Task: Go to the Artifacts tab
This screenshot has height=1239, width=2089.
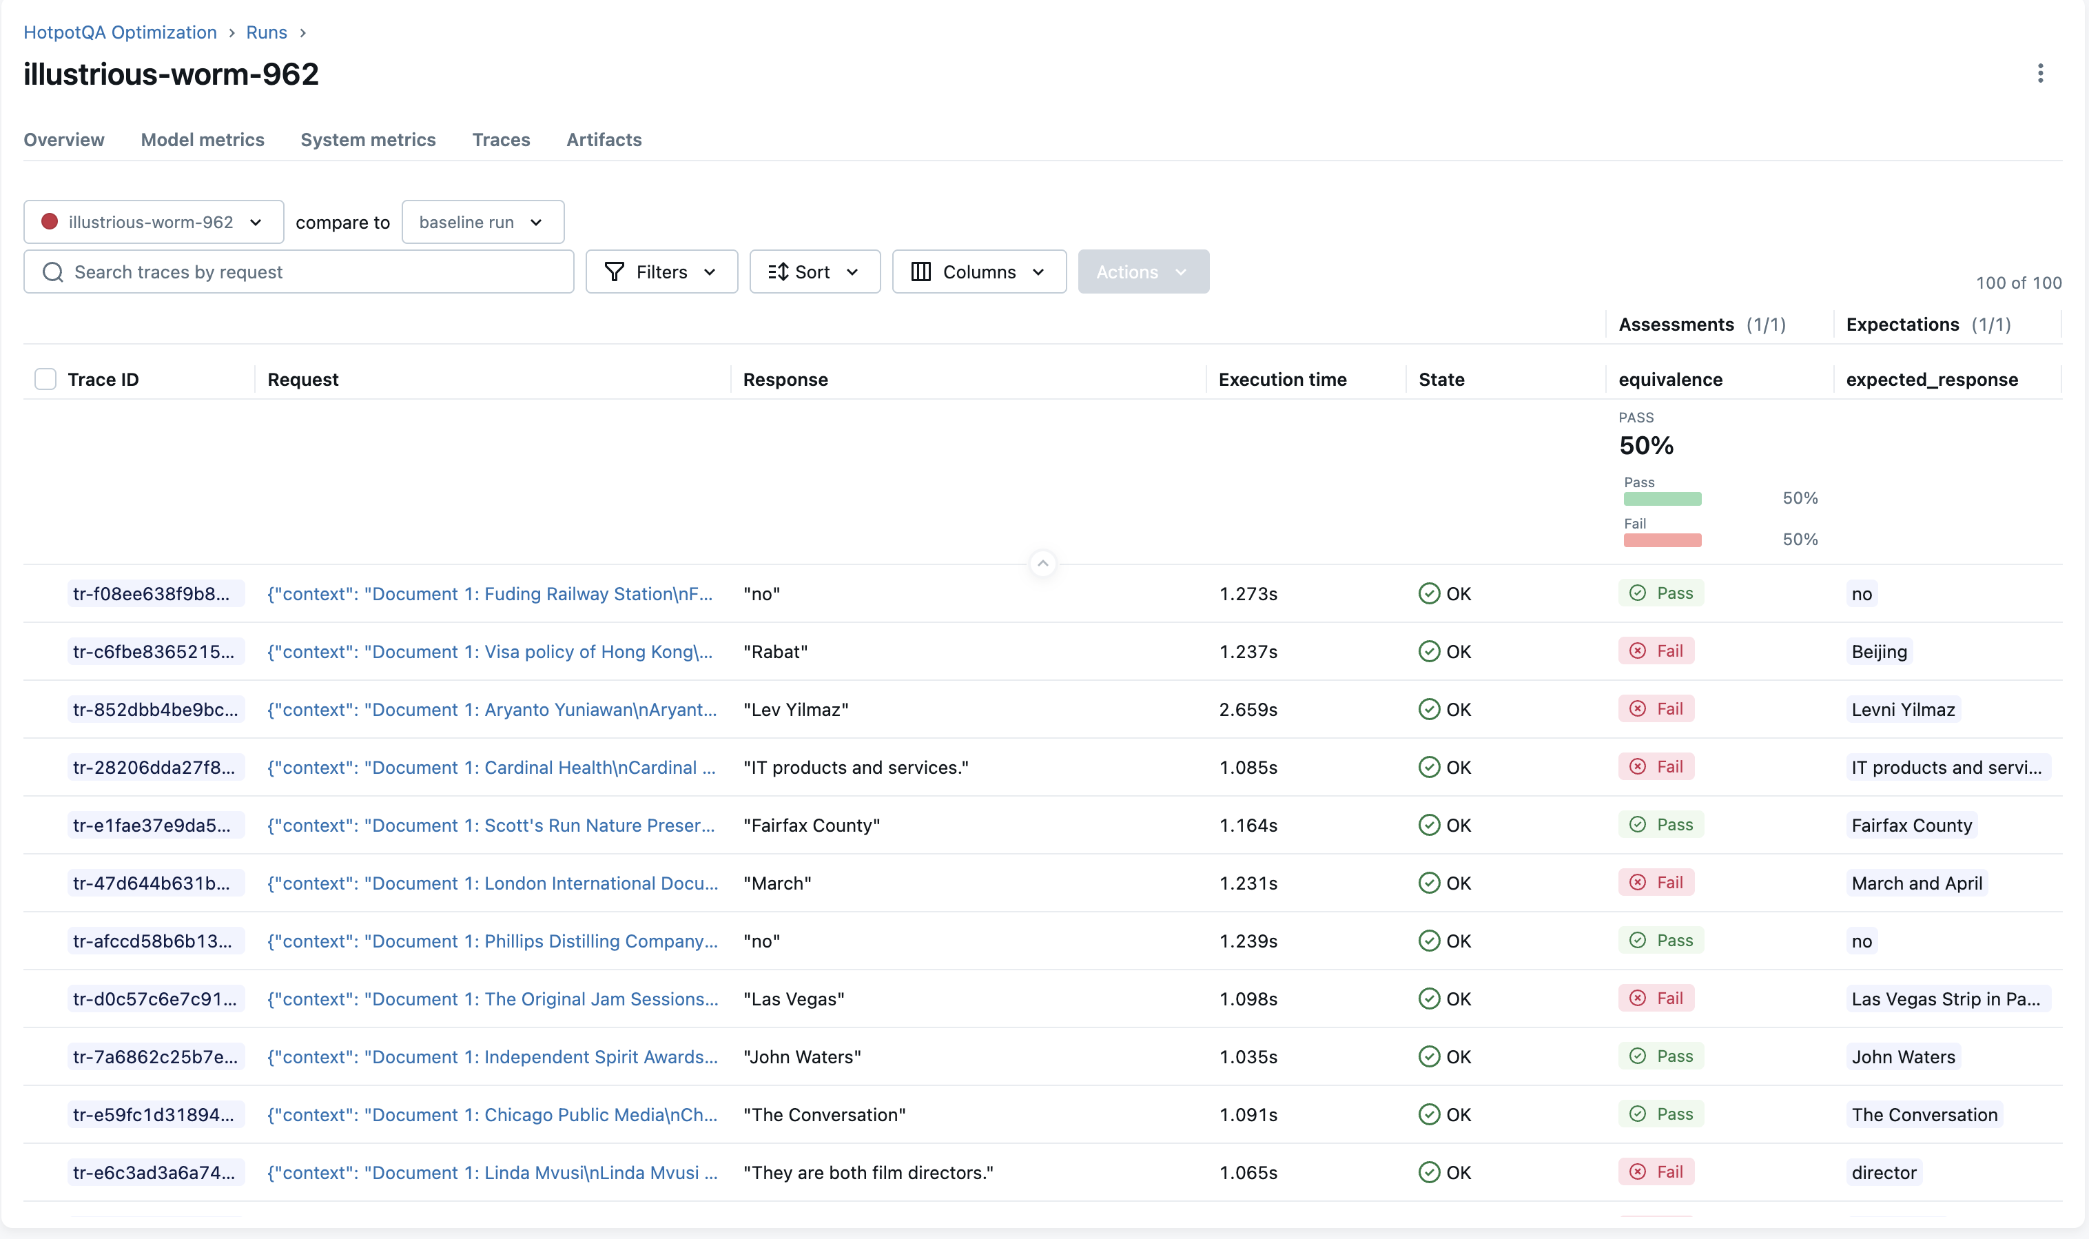Action: (604, 139)
